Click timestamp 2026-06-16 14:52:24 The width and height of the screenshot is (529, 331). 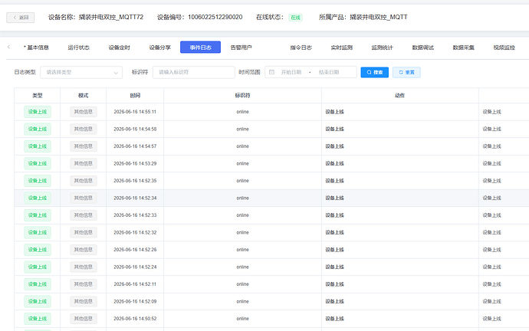tap(135, 267)
